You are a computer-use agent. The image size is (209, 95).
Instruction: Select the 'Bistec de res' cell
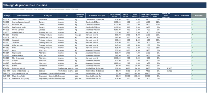(25, 25)
